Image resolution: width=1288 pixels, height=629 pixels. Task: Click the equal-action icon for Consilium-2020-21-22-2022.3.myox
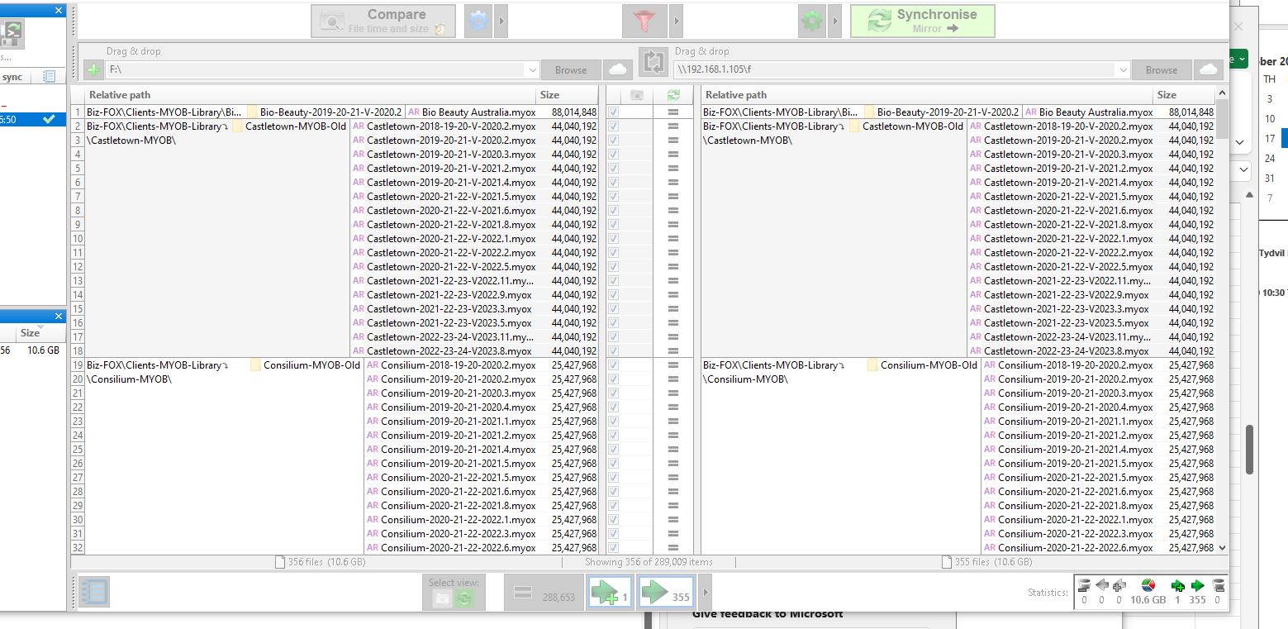tap(673, 534)
